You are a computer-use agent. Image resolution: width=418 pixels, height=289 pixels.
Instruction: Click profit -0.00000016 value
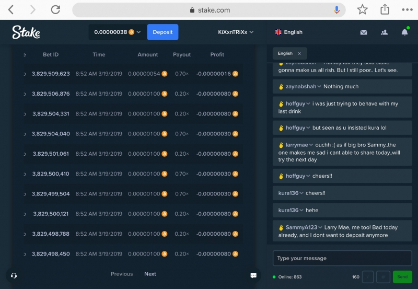214,74
